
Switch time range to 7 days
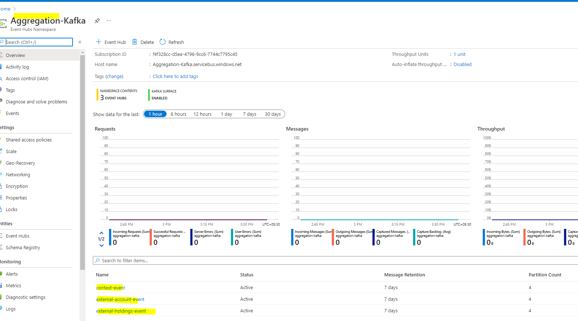coord(250,114)
